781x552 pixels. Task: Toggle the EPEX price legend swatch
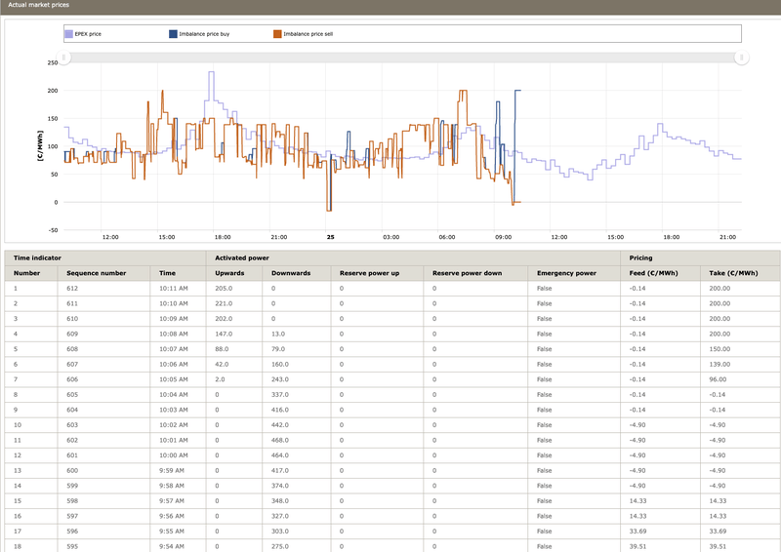(x=68, y=34)
